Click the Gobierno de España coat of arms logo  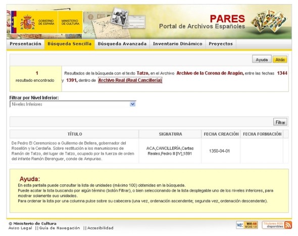click(x=34, y=22)
